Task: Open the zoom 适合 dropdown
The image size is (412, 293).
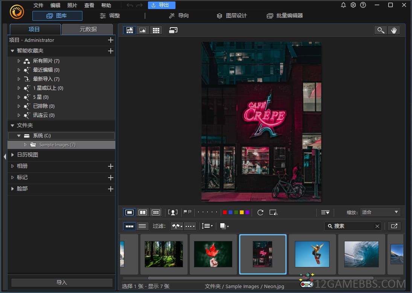Action: pos(380,212)
